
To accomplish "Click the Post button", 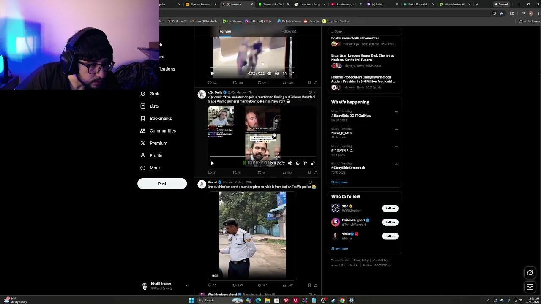I will (x=162, y=184).
